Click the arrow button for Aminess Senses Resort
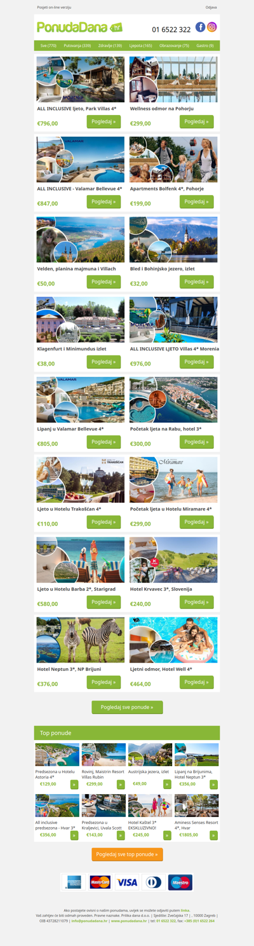 click(x=214, y=835)
